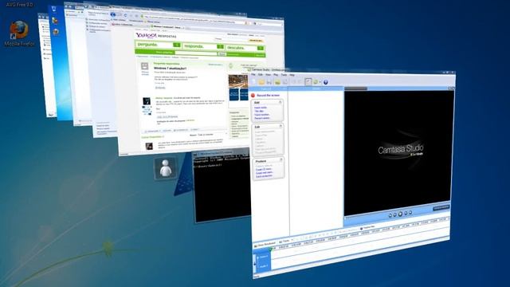Click the green button beside pergunte
Image resolution: width=510 pixels, height=287 pixels.
[177, 45]
